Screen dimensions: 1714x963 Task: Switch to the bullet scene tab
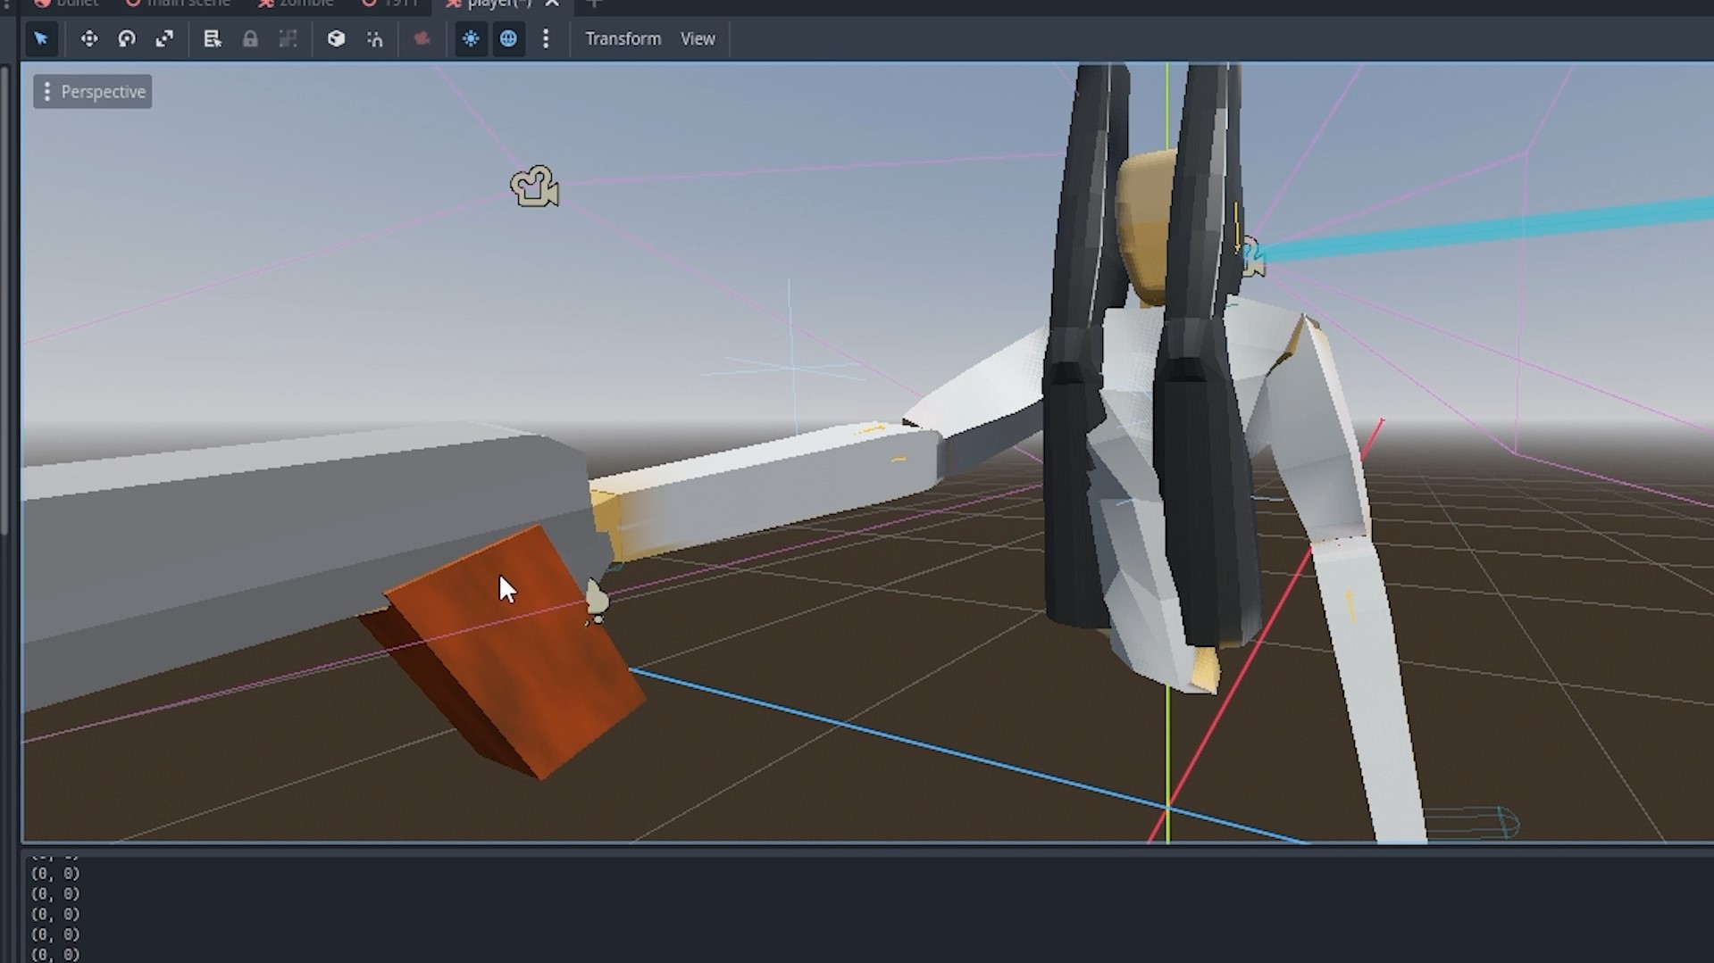(68, 4)
